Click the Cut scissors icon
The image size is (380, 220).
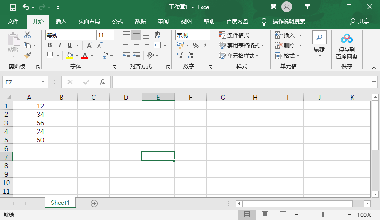tap(27, 35)
